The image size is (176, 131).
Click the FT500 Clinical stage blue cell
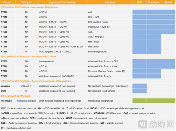tap(168, 61)
